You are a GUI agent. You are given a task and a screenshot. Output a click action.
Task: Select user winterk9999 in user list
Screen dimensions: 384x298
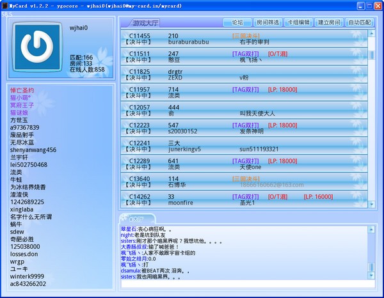[27, 276]
